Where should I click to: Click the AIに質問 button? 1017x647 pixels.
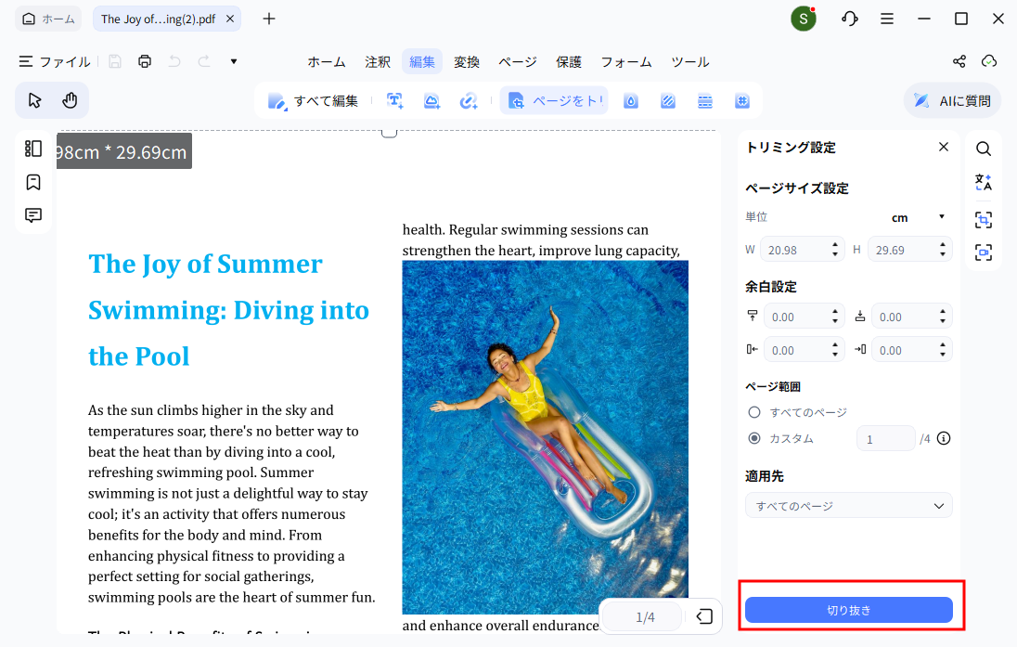click(952, 99)
